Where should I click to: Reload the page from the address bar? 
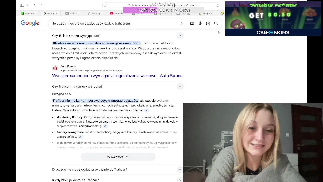[218, 5]
